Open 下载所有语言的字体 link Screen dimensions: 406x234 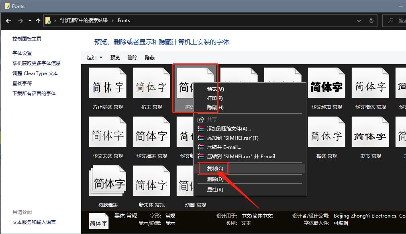click(x=34, y=93)
